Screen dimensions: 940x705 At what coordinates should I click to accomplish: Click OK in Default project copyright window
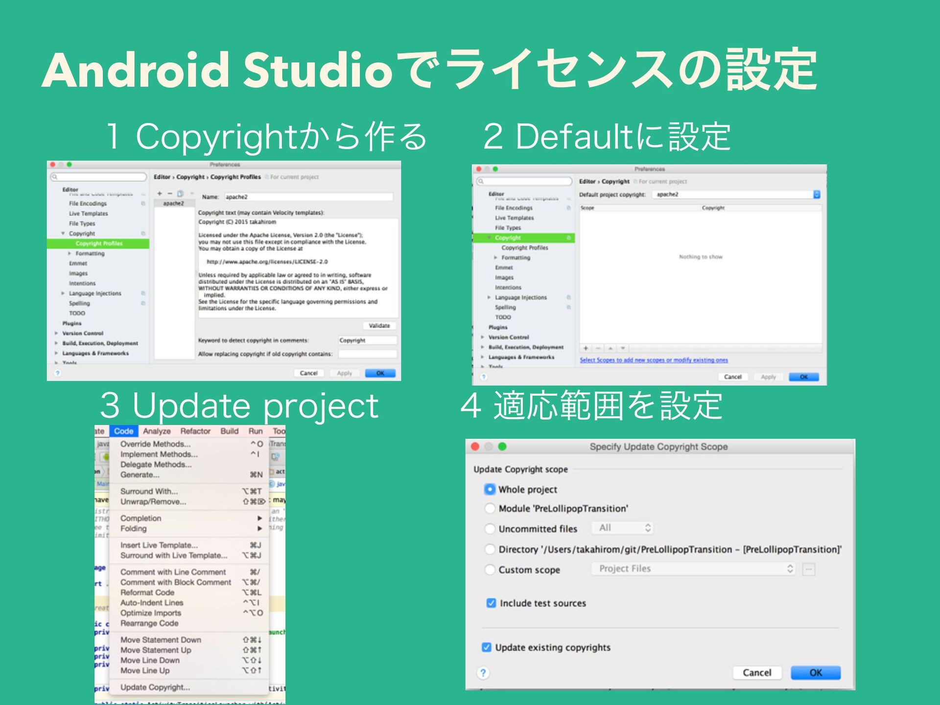804,377
